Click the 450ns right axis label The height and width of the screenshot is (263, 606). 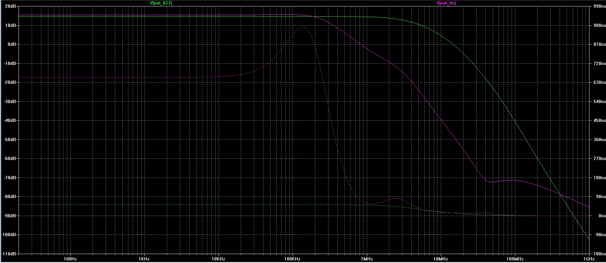point(600,120)
